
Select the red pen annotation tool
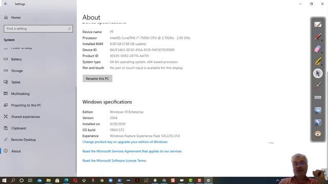tap(318, 37)
